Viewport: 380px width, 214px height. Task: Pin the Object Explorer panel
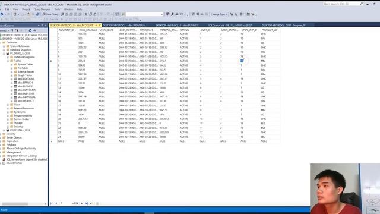click(42, 26)
